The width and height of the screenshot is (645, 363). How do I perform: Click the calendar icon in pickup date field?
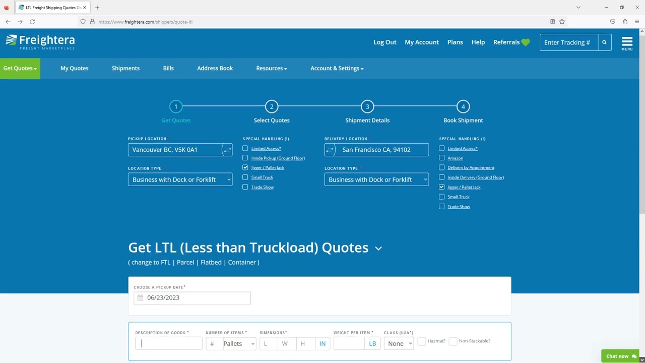click(x=140, y=297)
